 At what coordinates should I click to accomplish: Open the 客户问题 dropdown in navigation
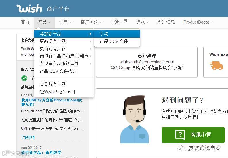click(91, 22)
